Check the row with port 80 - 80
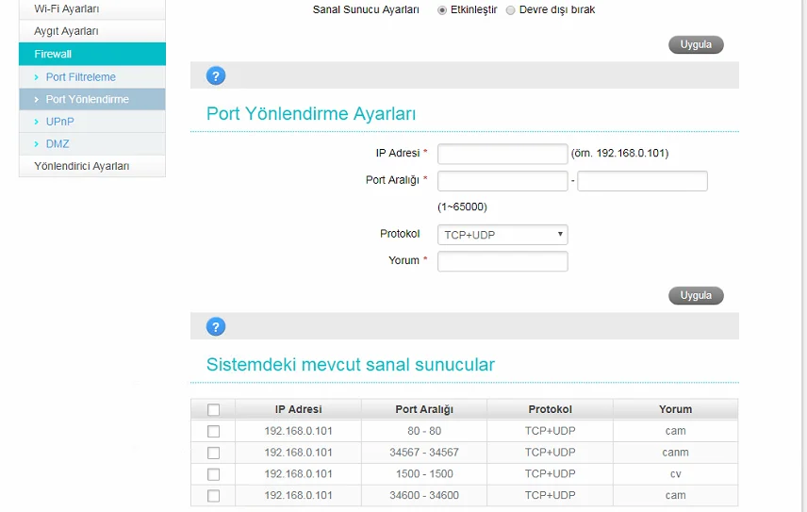Viewport: 807px width, 512px height. click(213, 431)
